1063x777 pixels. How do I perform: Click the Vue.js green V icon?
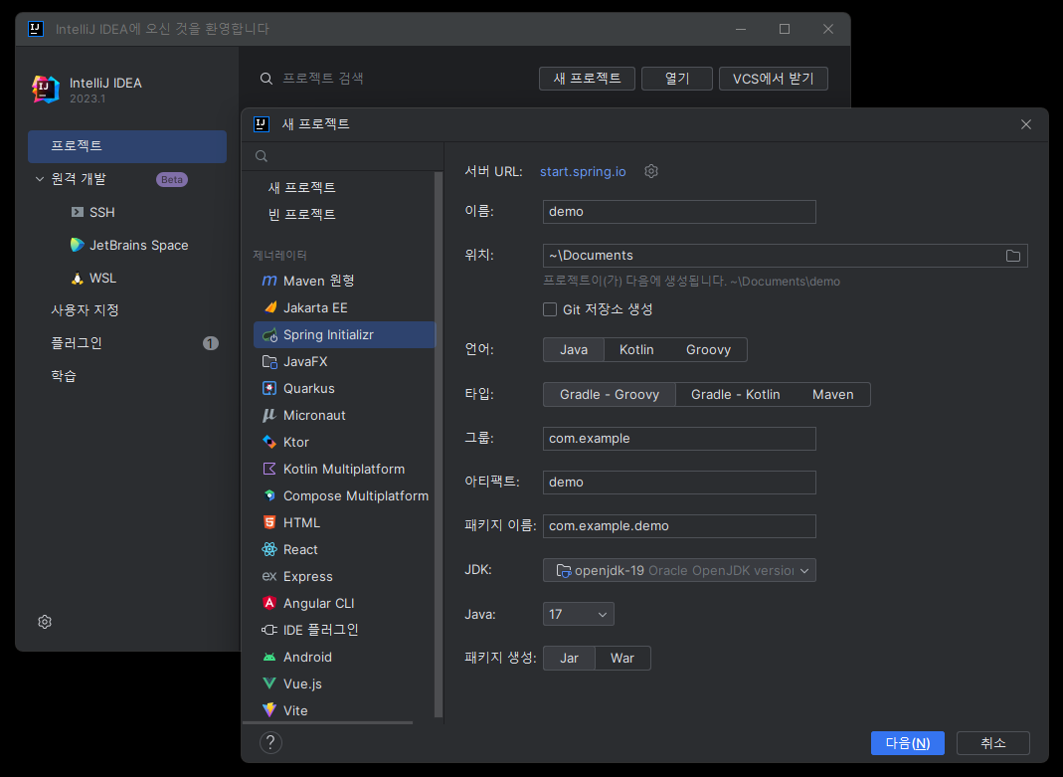click(x=269, y=683)
